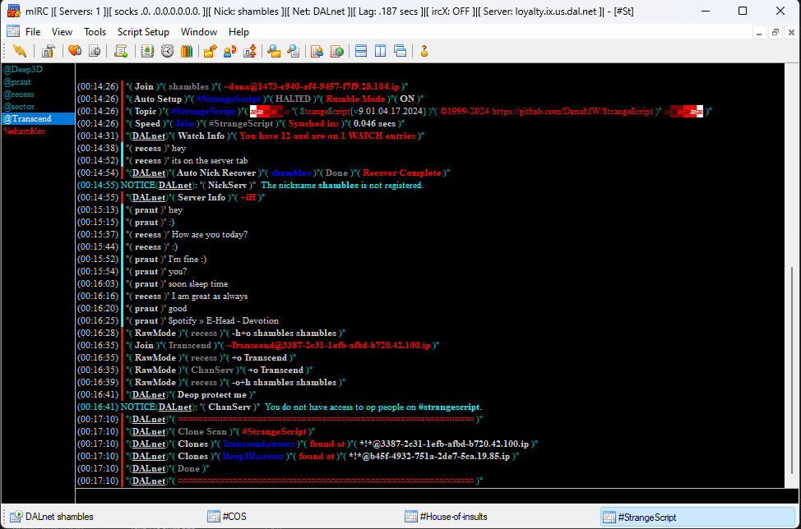Click #strangescript link in ChanServ notice
Screen dimensions: 801x529
click(449, 407)
